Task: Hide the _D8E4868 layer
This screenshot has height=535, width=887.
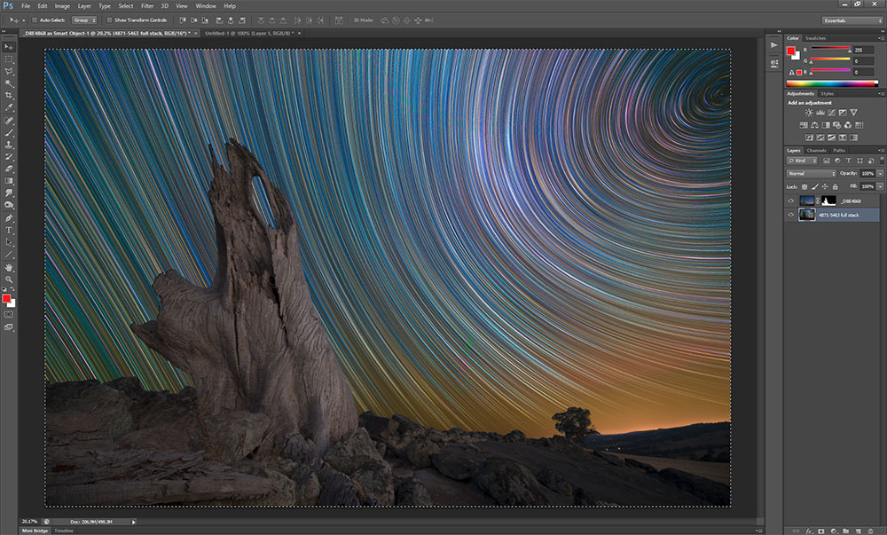Action: 791,201
